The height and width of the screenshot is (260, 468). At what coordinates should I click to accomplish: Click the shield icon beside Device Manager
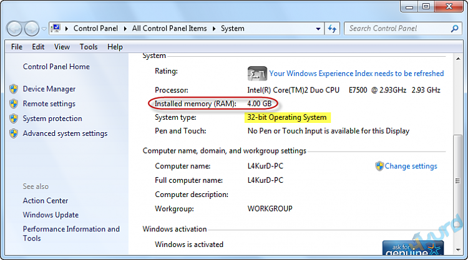pyautogui.click(x=14, y=89)
